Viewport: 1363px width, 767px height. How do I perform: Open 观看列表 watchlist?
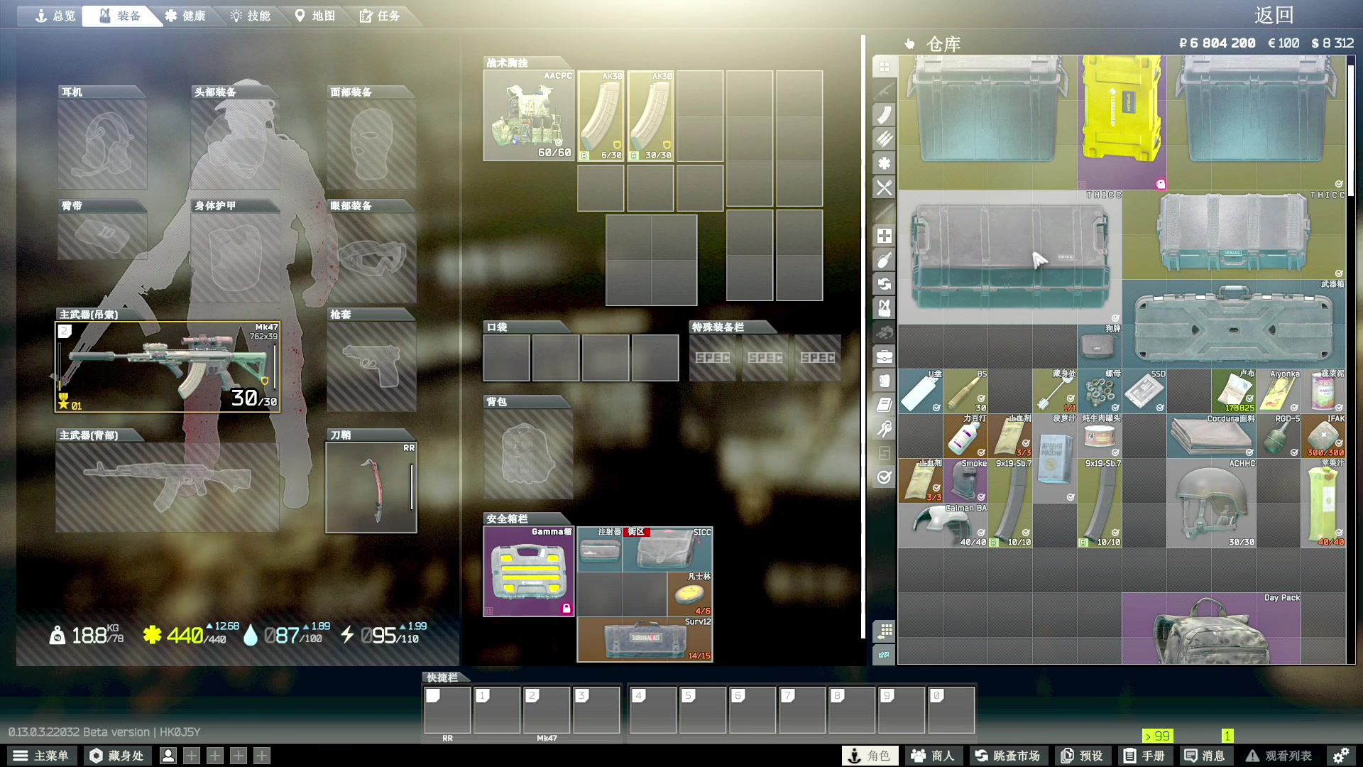1279,756
